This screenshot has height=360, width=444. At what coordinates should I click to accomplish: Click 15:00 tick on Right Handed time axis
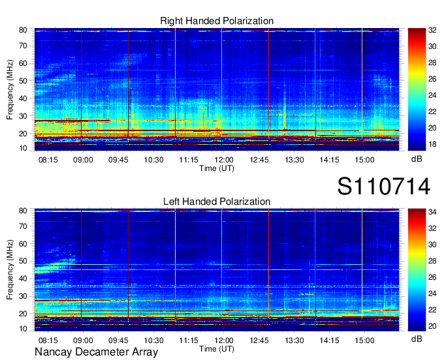(365, 160)
